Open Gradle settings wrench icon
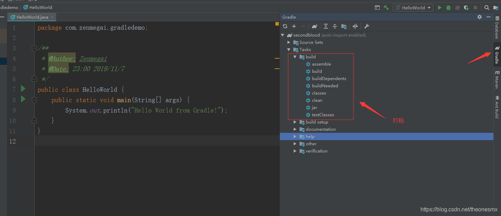This screenshot has height=216, width=501. tap(367, 26)
